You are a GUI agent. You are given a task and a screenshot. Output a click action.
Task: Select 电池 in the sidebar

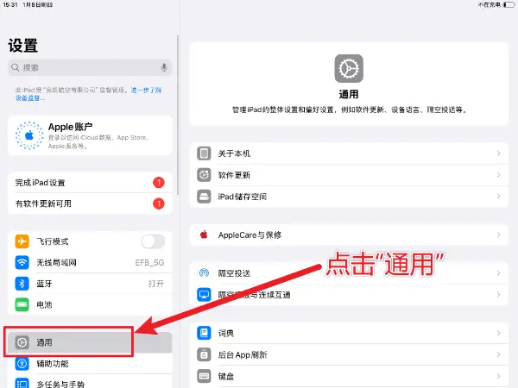(x=90, y=304)
